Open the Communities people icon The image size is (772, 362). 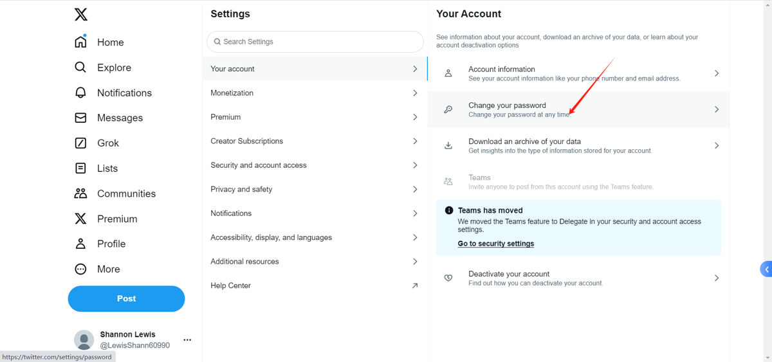pyautogui.click(x=80, y=194)
